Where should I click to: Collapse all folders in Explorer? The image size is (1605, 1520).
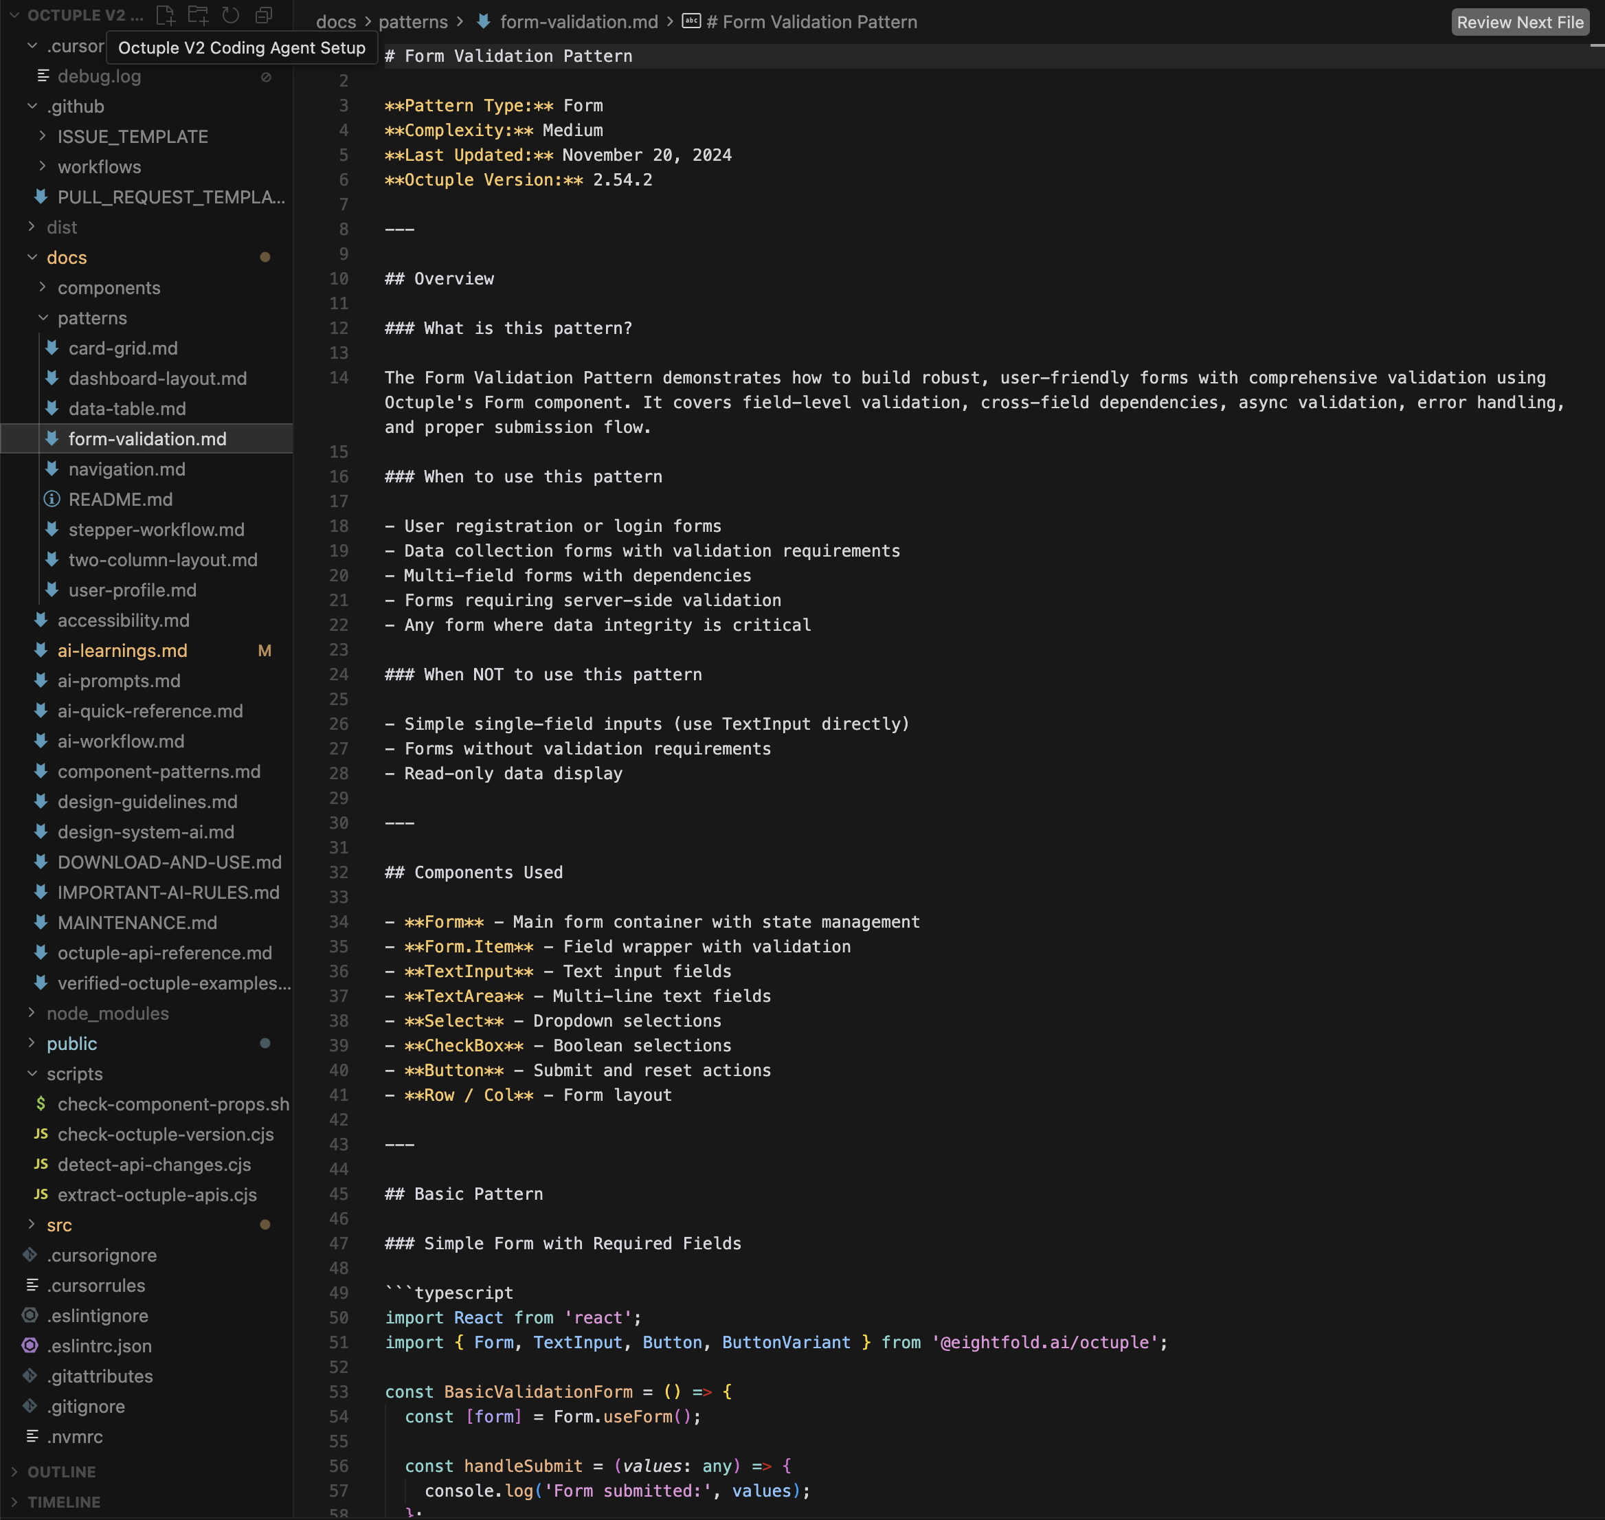(262, 14)
